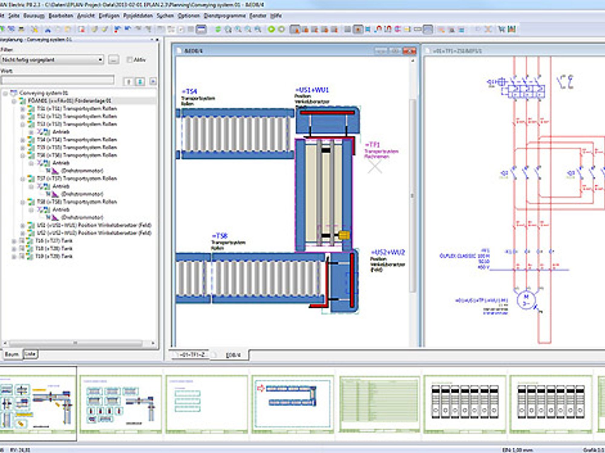Open the 'Nicht fertig vorgeplant' filter dropdown
The image size is (605, 453).
52,60
